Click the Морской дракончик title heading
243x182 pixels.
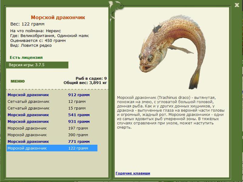58,17
